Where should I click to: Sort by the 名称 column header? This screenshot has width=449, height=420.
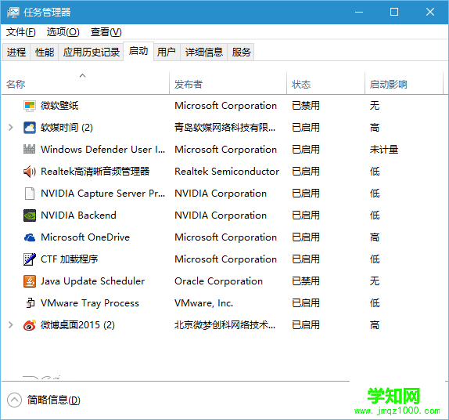point(85,83)
